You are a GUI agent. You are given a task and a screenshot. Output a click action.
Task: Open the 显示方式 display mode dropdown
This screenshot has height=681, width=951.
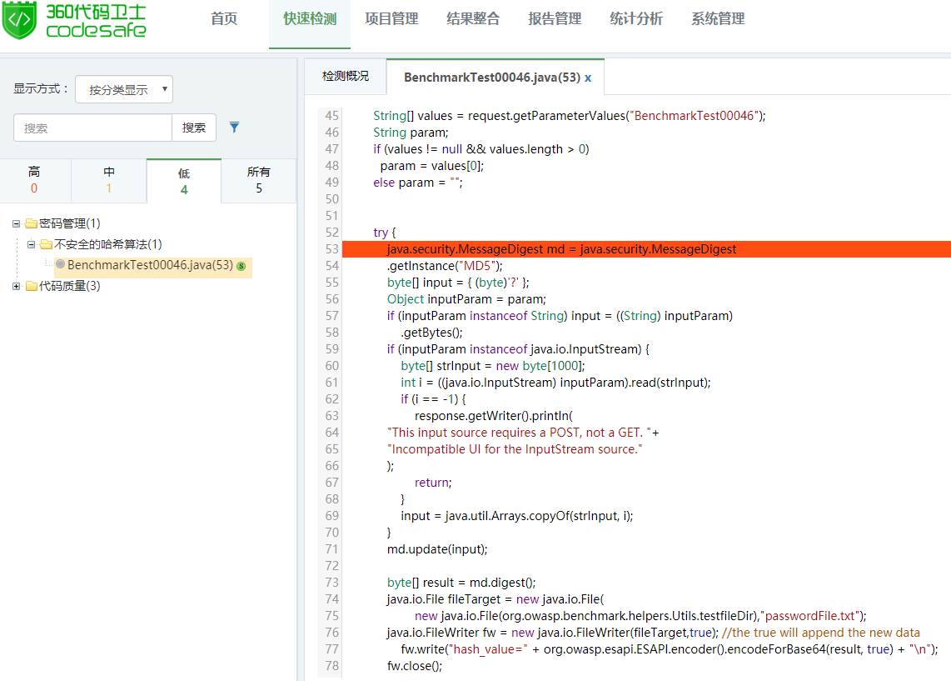(124, 89)
